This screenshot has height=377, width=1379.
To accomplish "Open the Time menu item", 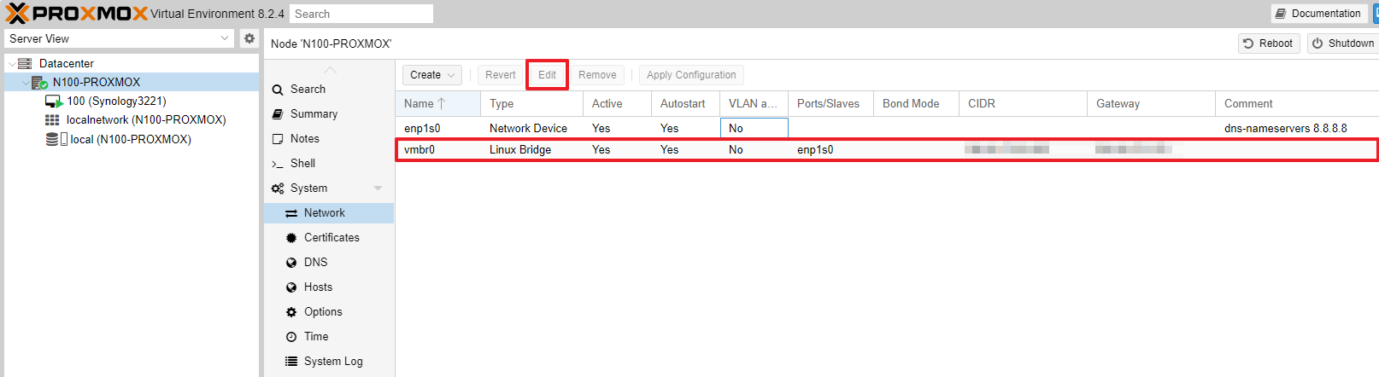I will coord(316,336).
